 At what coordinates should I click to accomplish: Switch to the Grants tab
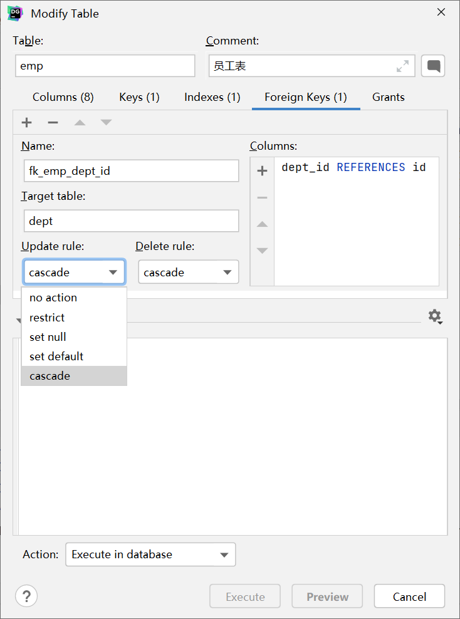389,97
